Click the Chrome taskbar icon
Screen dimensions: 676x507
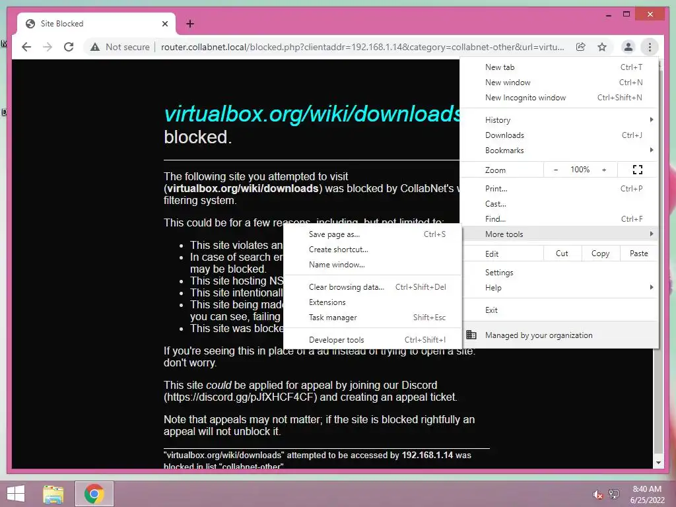click(94, 494)
